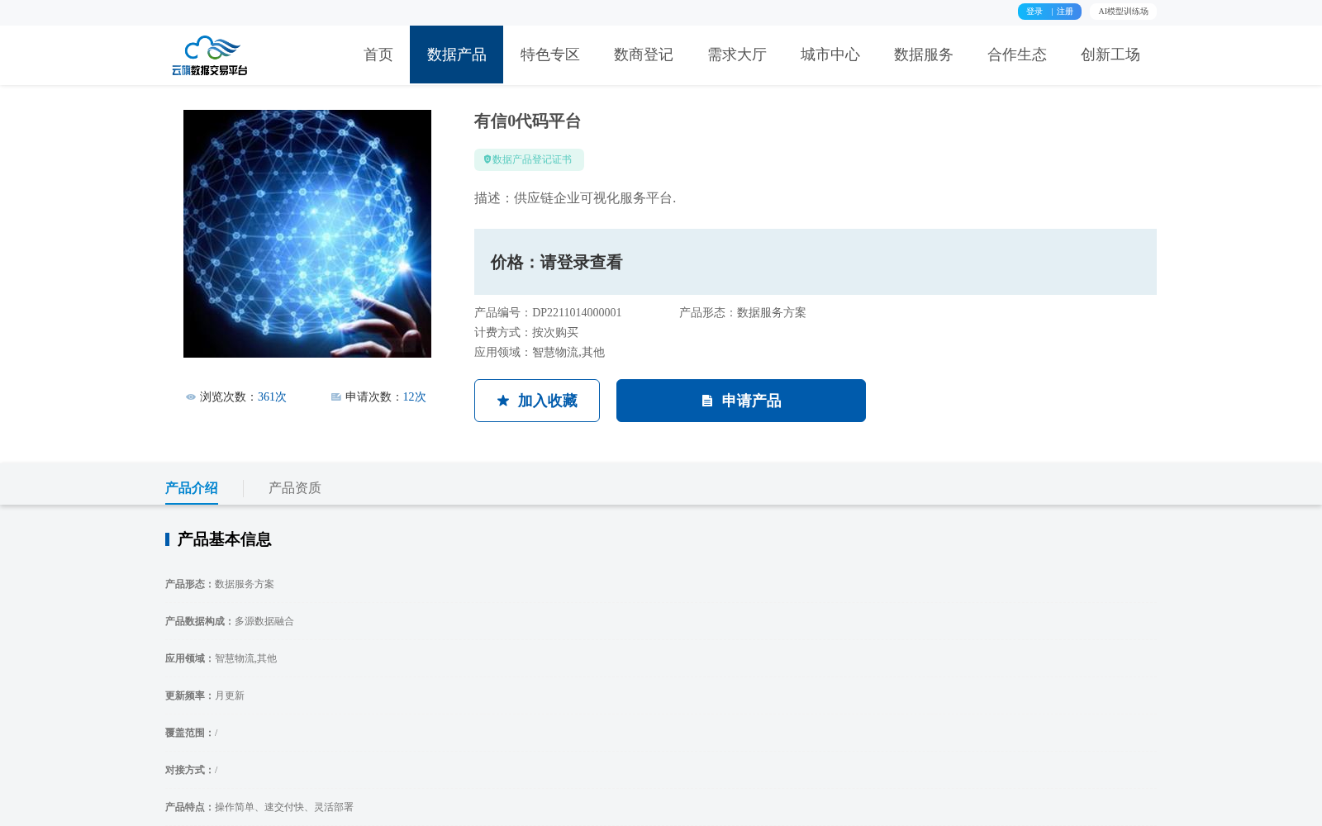Go to 合作生态 section

click(x=1017, y=55)
